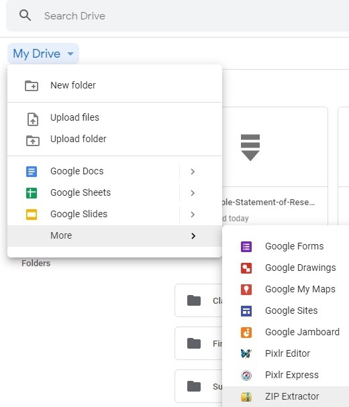The height and width of the screenshot is (407, 349).
Task: Expand the Google Sheets submenu chevron
Action: [x=193, y=193]
